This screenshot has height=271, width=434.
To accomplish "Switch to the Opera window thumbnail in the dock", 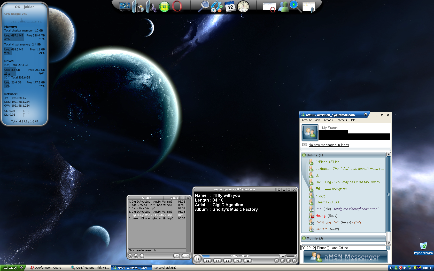I will [x=269, y=7].
